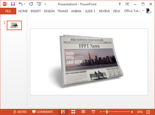Maximize the PowerPoint window
This screenshot has height=115, width=155.
[x=143, y=4]
